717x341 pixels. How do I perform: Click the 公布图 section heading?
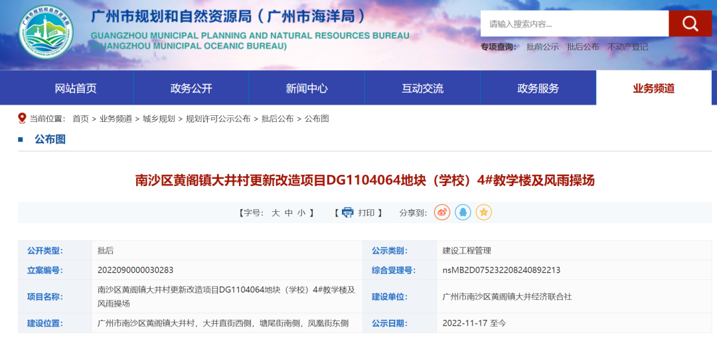point(50,140)
